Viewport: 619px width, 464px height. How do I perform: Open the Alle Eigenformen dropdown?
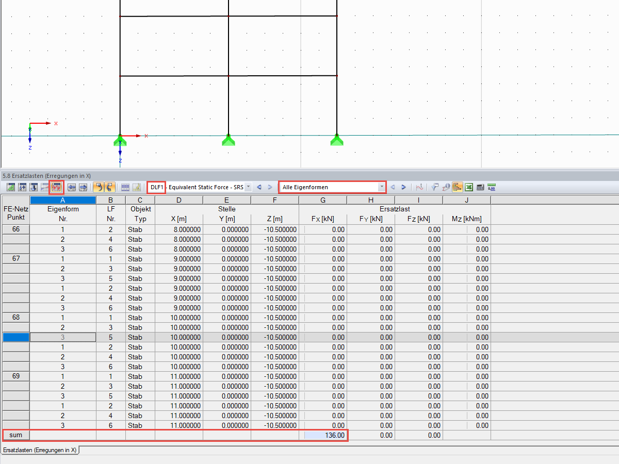pos(382,187)
